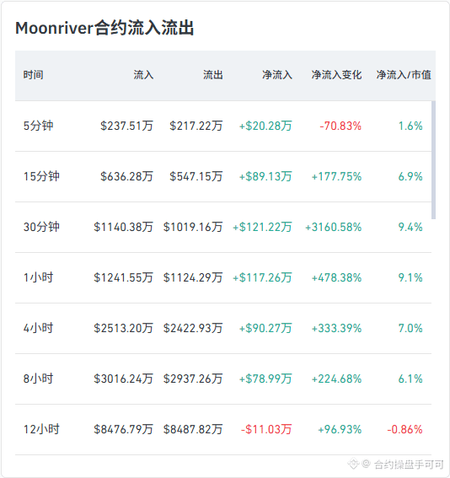This screenshot has height=478, width=450.
Task: Click the outflow value $1124.29万
Action: point(193,277)
